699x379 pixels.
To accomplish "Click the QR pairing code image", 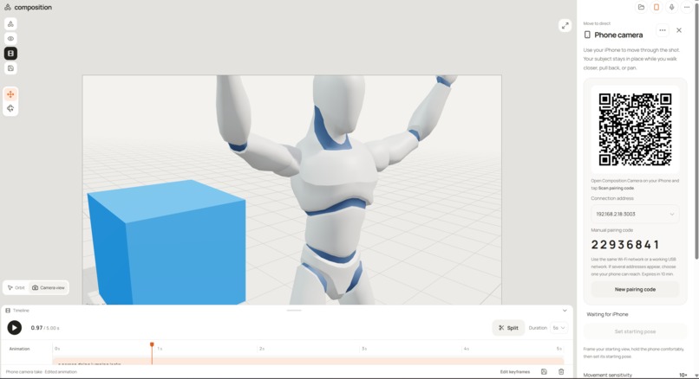I will [x=635, y=129].
